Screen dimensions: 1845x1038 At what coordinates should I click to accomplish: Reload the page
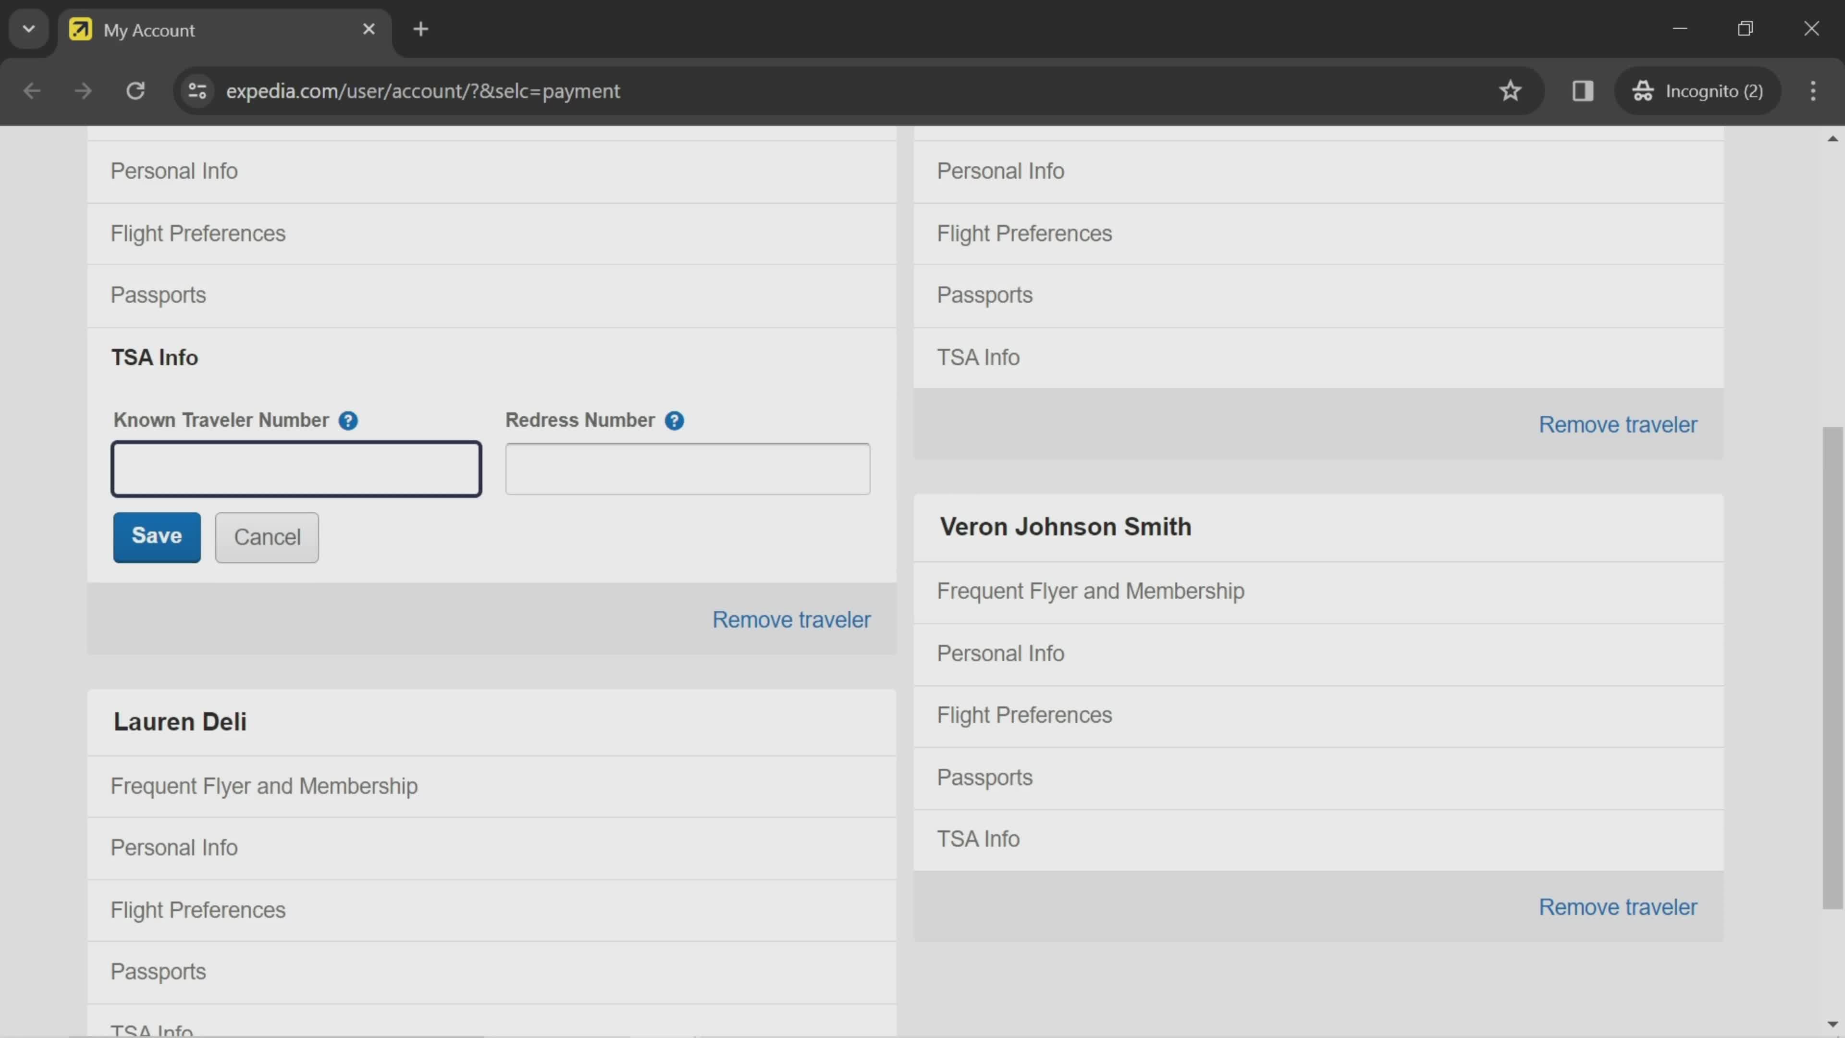pyautogui.click(x=135, y=91)
